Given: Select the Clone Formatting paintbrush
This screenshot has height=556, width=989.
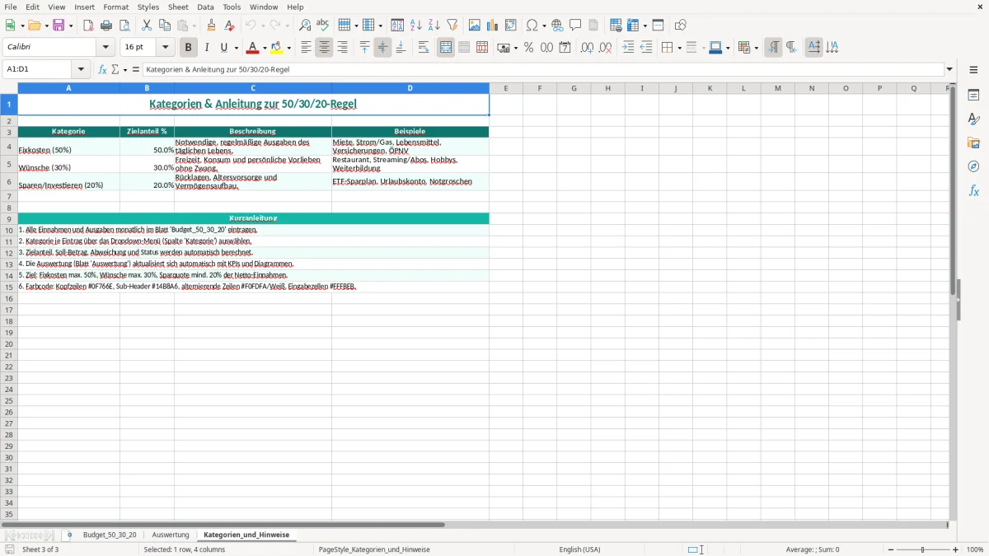Looking at the screenshot, I should (211, 26).
